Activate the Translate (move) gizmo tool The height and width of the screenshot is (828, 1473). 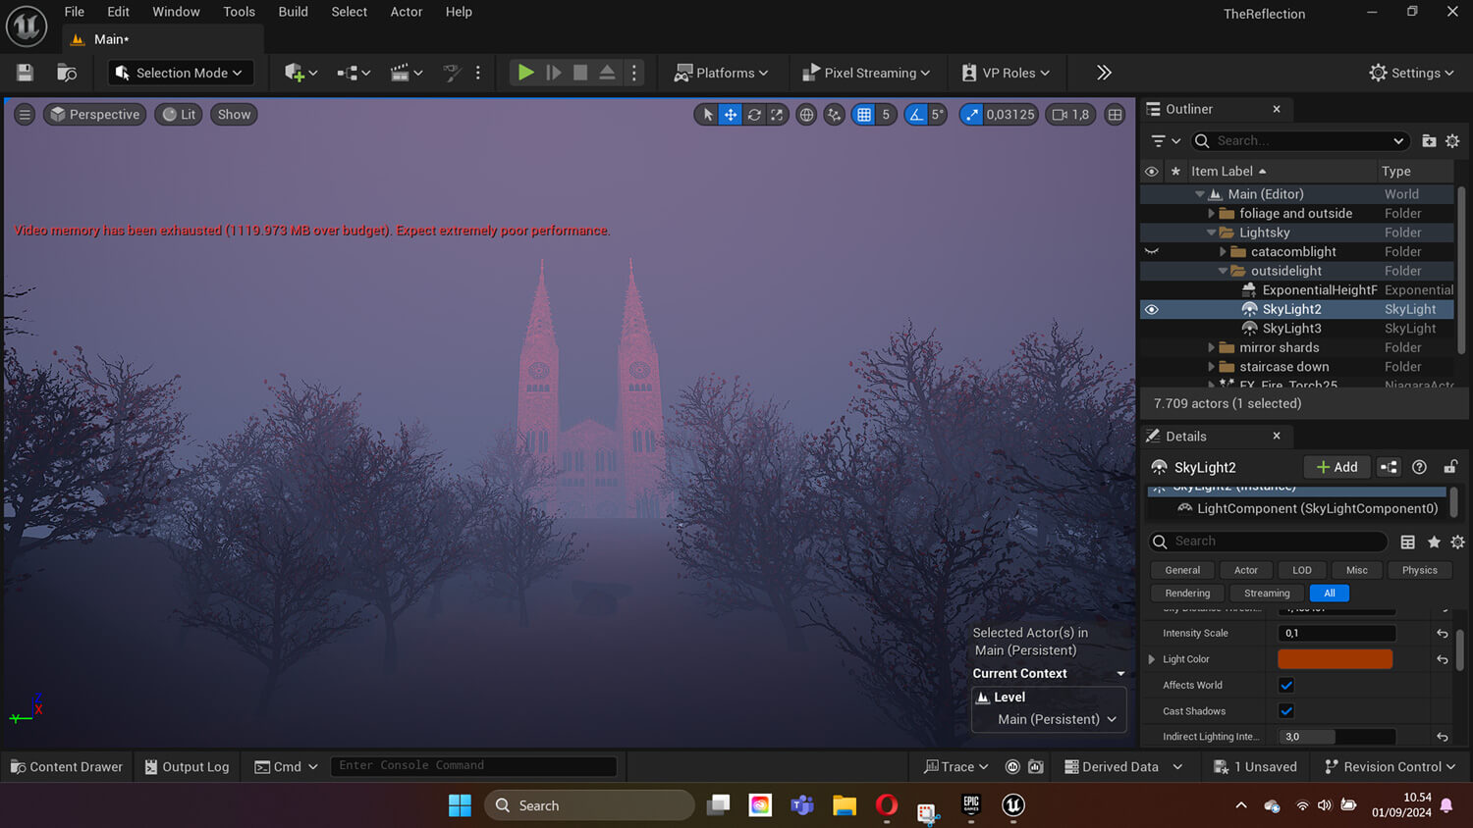(x=731, y=115)
